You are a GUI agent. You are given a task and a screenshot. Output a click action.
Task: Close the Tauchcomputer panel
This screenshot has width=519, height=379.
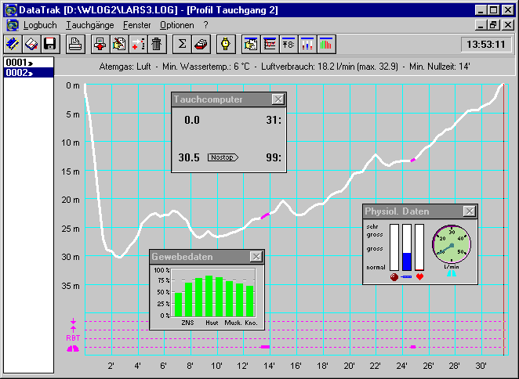click(278, 99)
